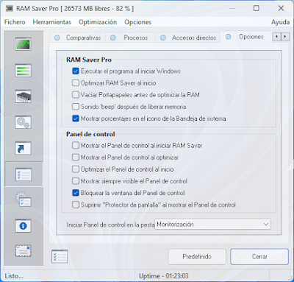Open the Opciones menu in the menu bar
Viewport: 294px width, 282px height.
pyautogui.click(x=138, y=22)
